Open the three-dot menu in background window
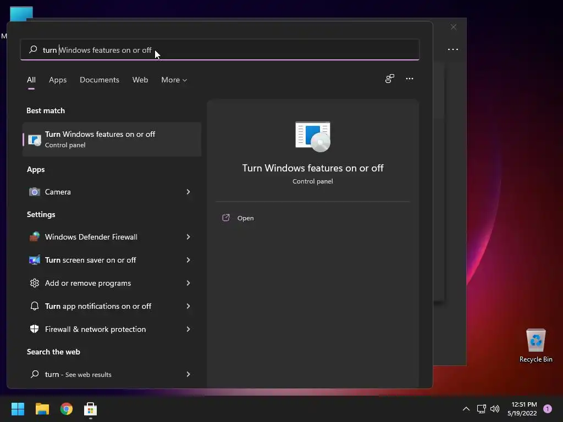The image size is (563, 422). click(453, 49)
